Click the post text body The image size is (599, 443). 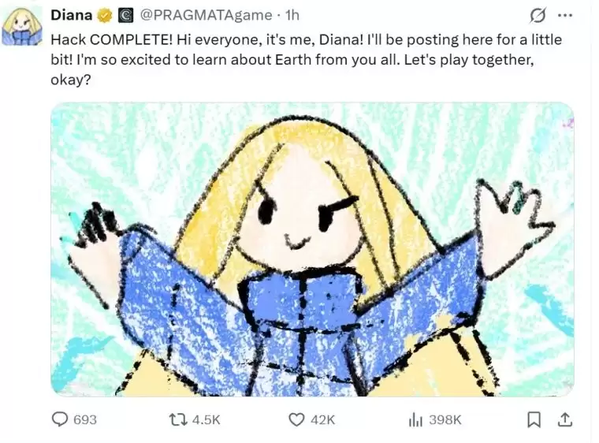[307, 60]
